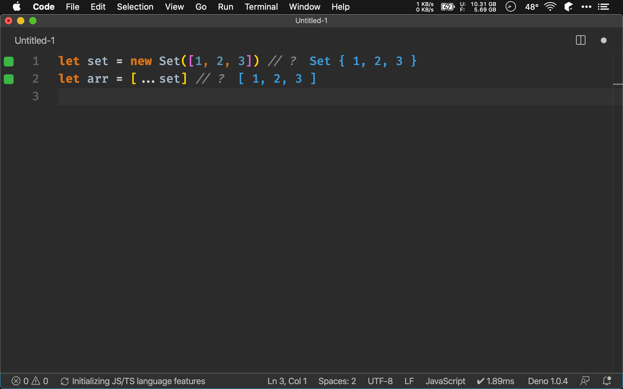Click the memory usage 10.31 GB indicator
This screenshot has width=623, height=389.
point(478,7)
